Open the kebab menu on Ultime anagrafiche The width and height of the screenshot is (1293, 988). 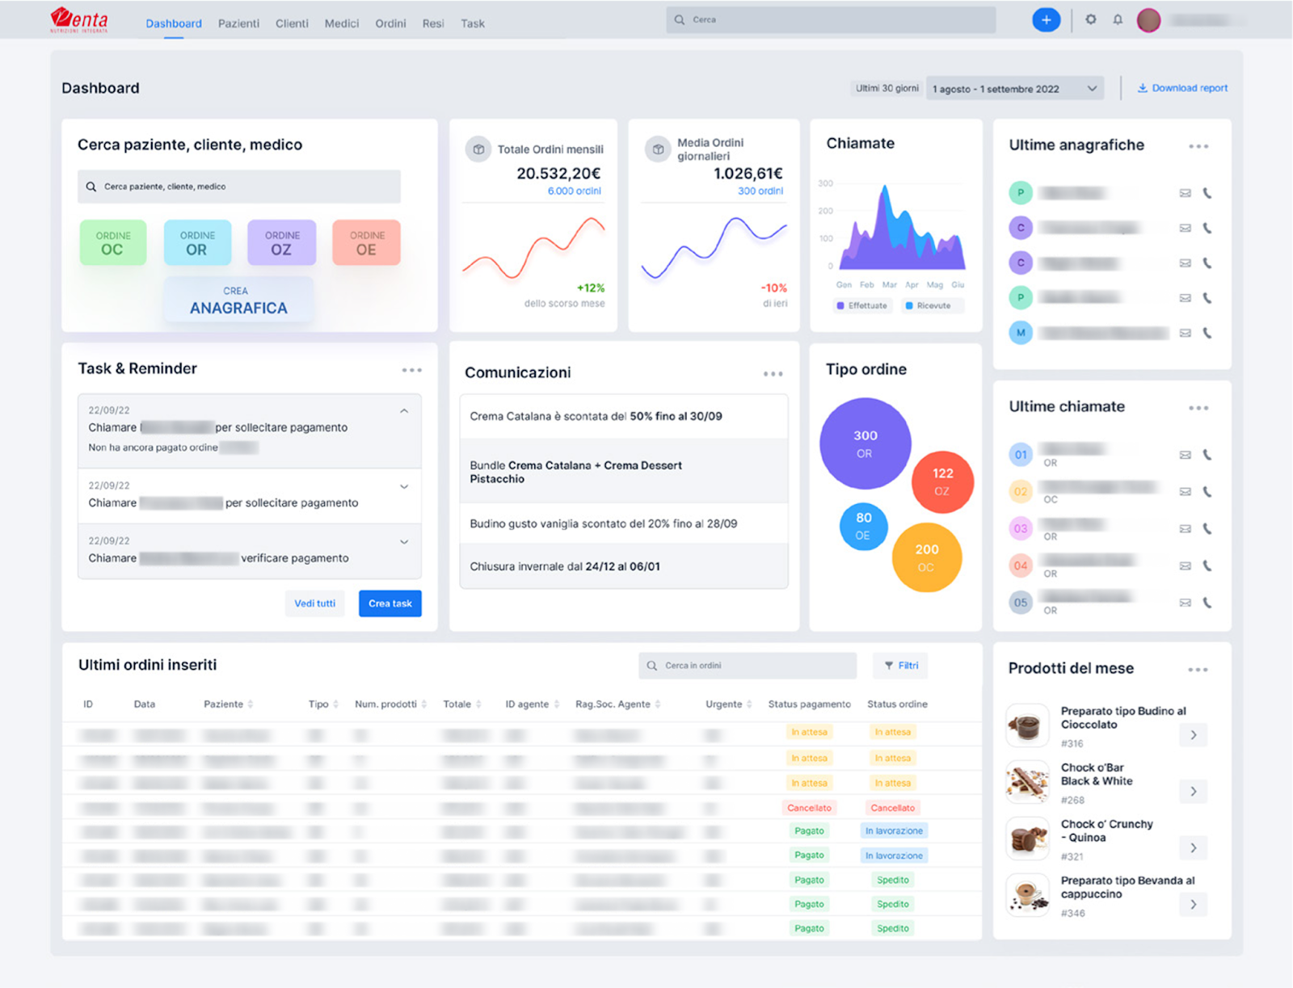[1198, 145]
